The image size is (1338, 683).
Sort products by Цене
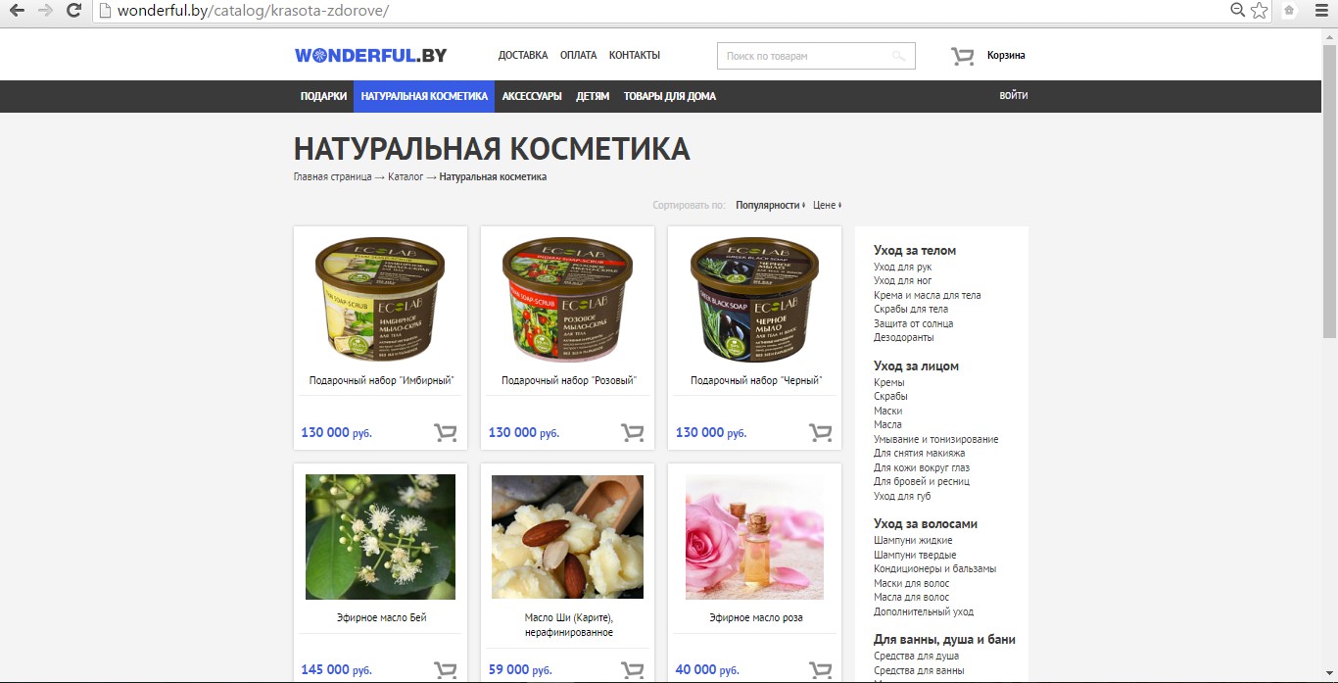(x=827, y=205)
